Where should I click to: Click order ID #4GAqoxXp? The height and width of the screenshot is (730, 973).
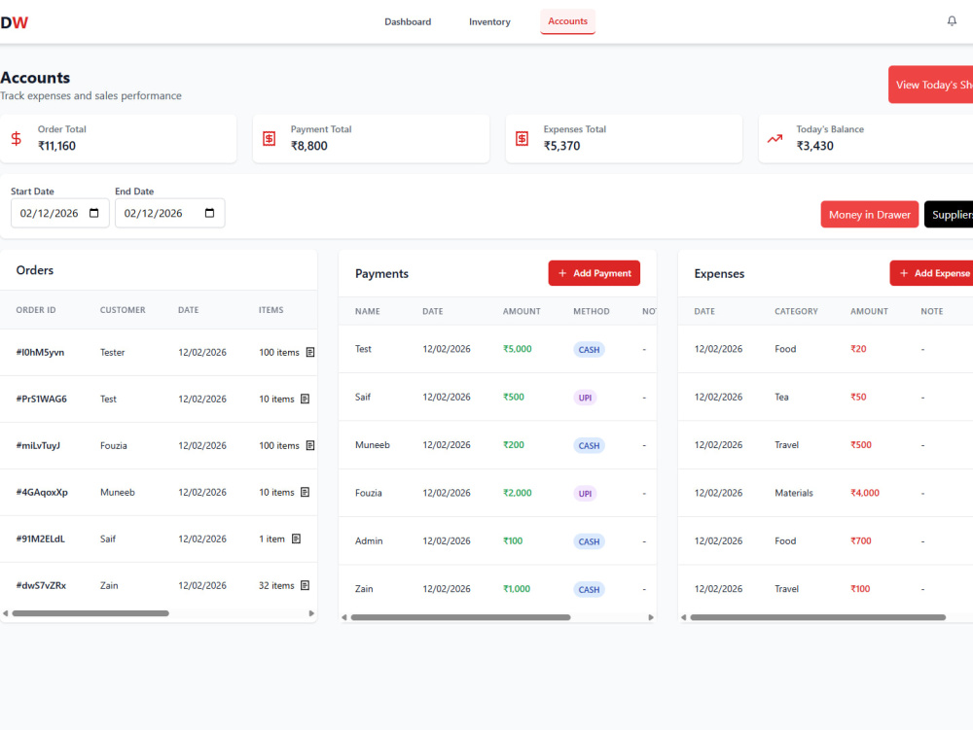[42, 492]
